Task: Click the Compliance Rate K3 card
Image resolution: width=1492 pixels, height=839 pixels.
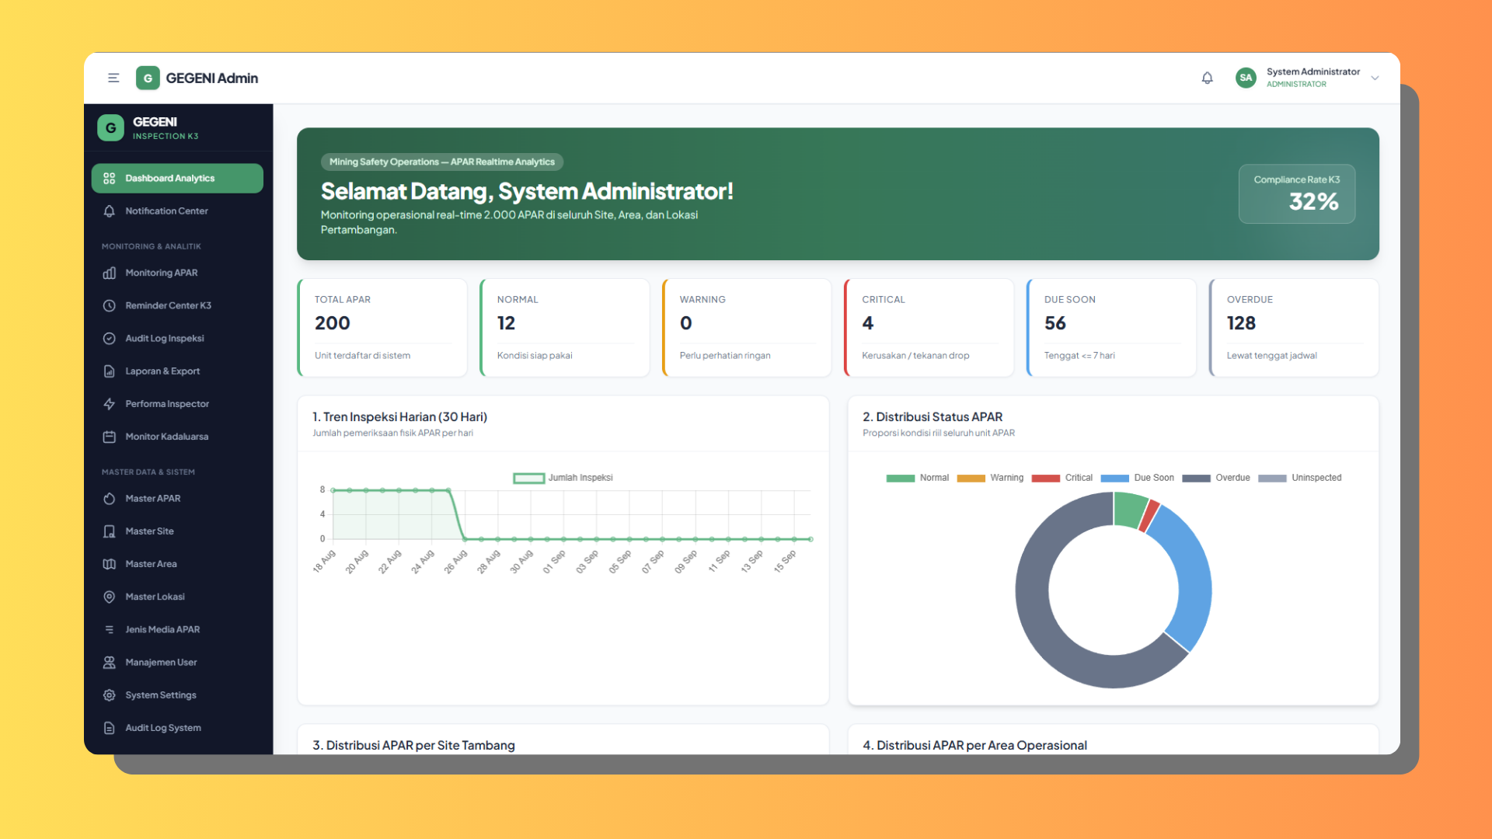Action: pyautogui.click(x=1296, y=193)
